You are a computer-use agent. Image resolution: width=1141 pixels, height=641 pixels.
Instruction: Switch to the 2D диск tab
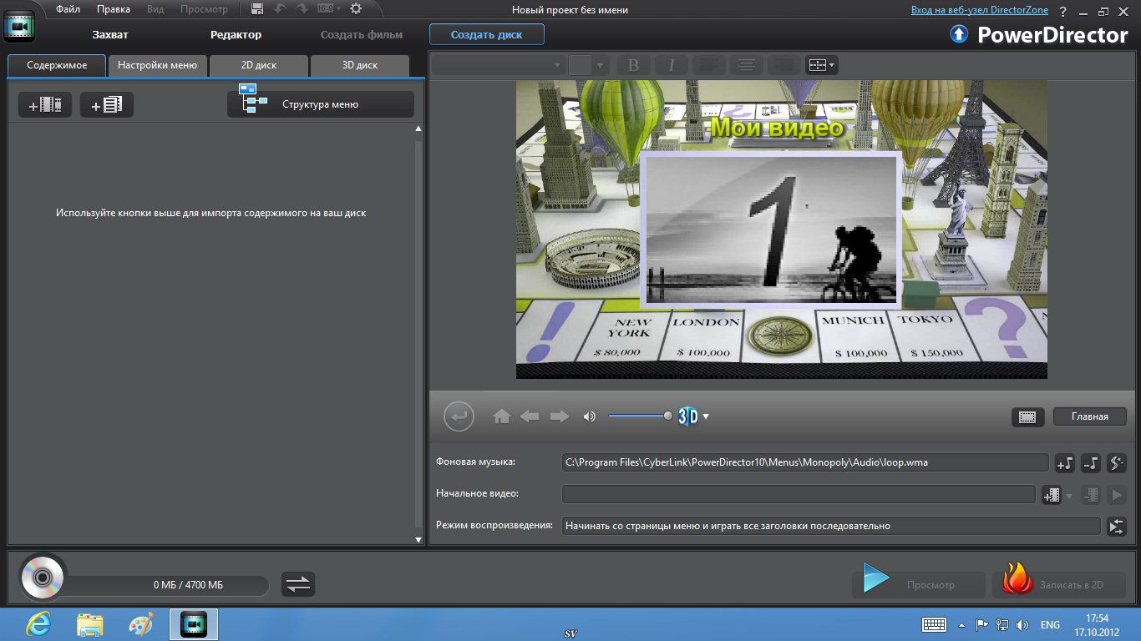point(259,65)
